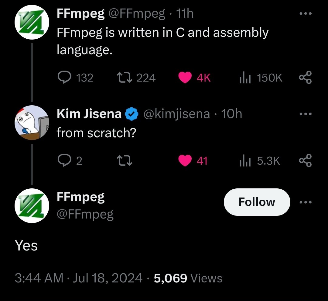
Task: View analytics showing 150K views
Action: point(261,78)
